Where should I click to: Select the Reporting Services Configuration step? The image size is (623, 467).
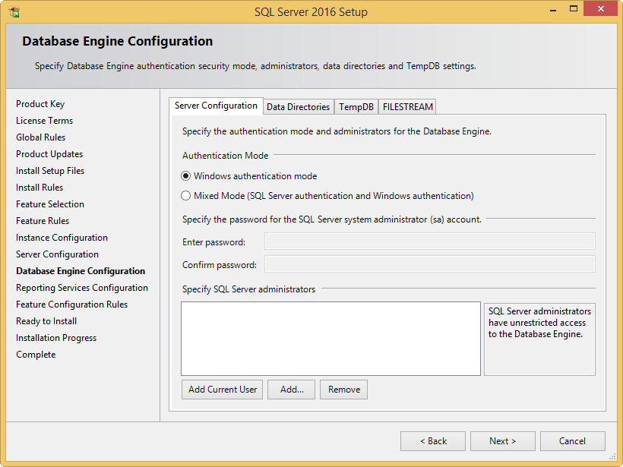point(82,288)
